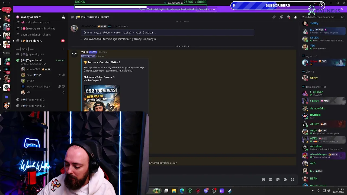Screen dimensions: 347x195
Task: Open File Explorer from the taskbar
Action: (174, 191)
